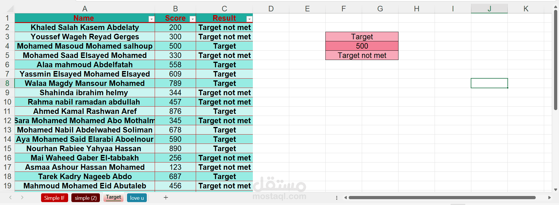Click the sheet tab splitter dots handle
Viewport: 559px width, 205px height.
point(337,198)
